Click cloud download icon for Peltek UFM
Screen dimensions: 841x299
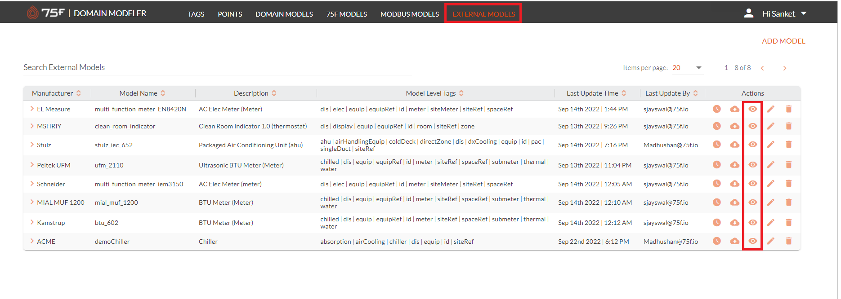coord(735,165)
